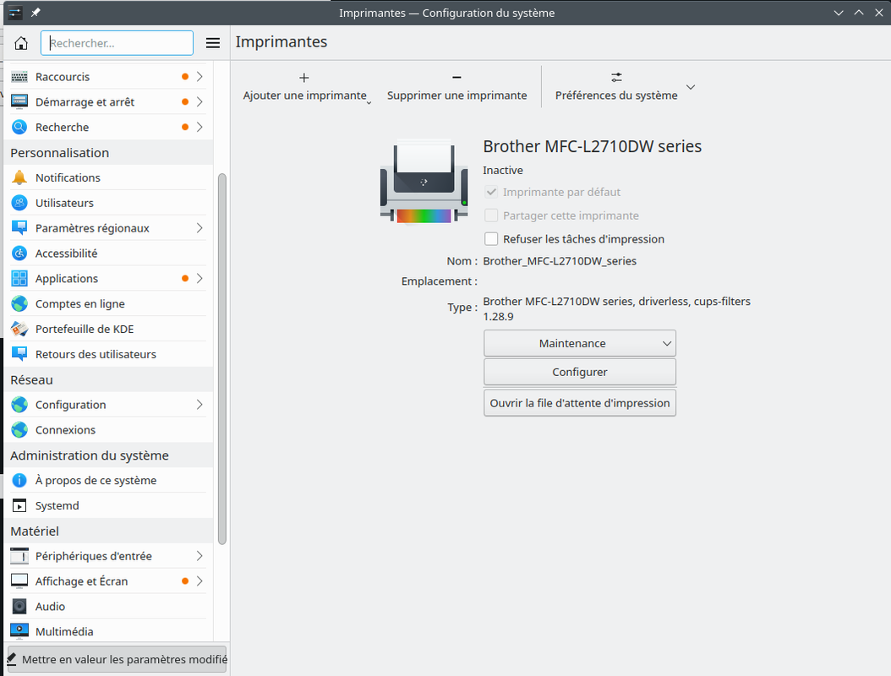Click the Démarrage et arrêt icon
This screenshot has height=676, width=891.
(x=19, y=101)
